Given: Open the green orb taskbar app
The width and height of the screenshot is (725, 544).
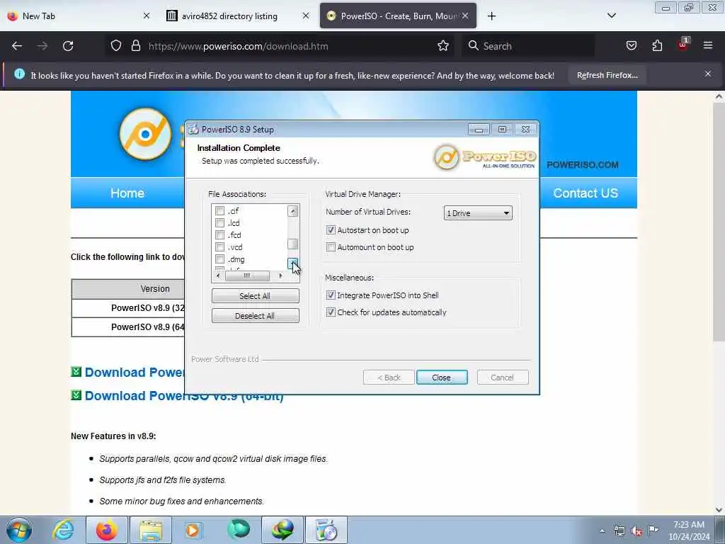Looking at the screenshot, I should (238, 530).
